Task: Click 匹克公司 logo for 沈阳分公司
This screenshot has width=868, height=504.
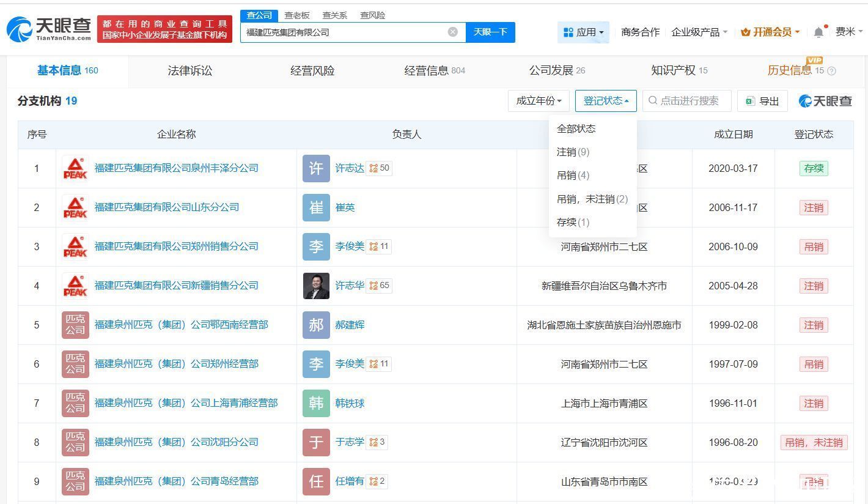Action: coord(75,442)
